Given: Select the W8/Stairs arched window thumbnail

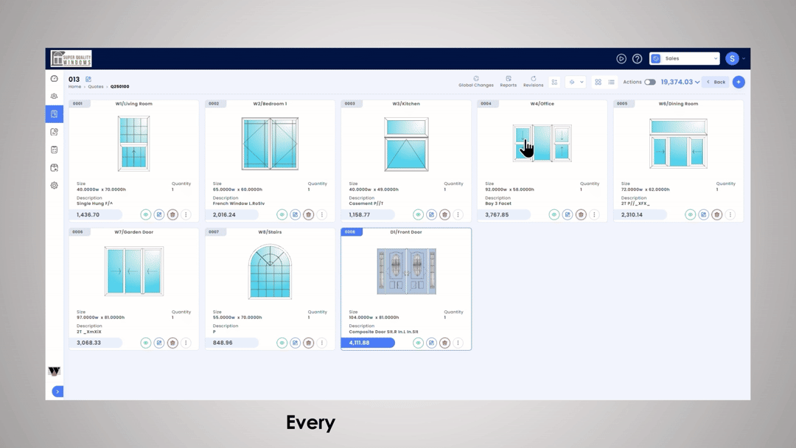Looking at the screenshot, I should click(270, 272).
